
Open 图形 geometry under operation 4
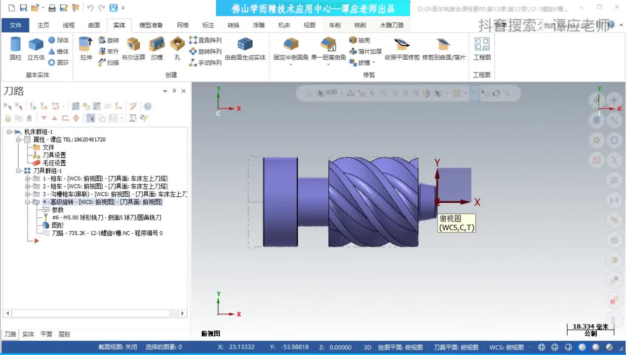coord(58,225)
